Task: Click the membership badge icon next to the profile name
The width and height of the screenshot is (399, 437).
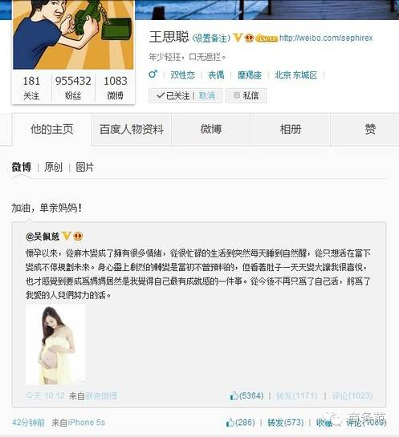Action: (x=249, y=38)
